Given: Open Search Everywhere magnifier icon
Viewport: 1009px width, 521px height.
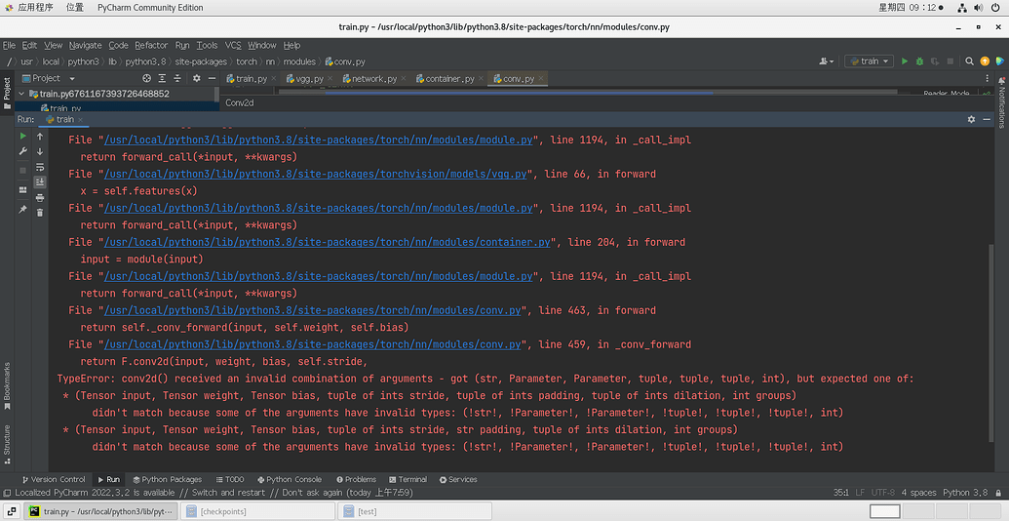Looking at the screenshot, I should [970, 61].
